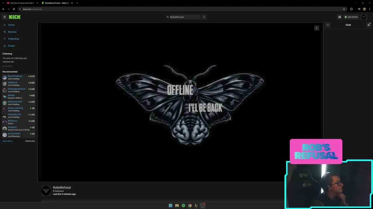The height and width of the screenshot is (209, 373).
Task: Open RampageJackson recommended channel
Action: point(19,90)
